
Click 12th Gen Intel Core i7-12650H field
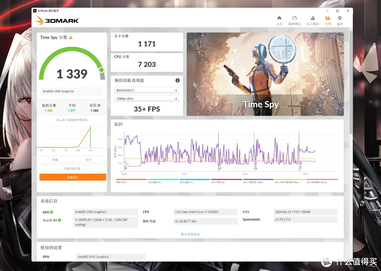(205, 212)
